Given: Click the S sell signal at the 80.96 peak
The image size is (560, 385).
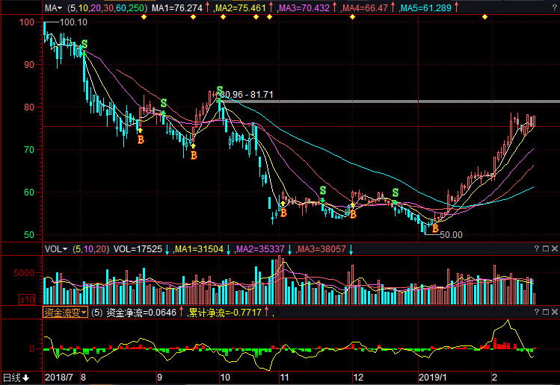Looking at the screenshot, I should (220, 91).
